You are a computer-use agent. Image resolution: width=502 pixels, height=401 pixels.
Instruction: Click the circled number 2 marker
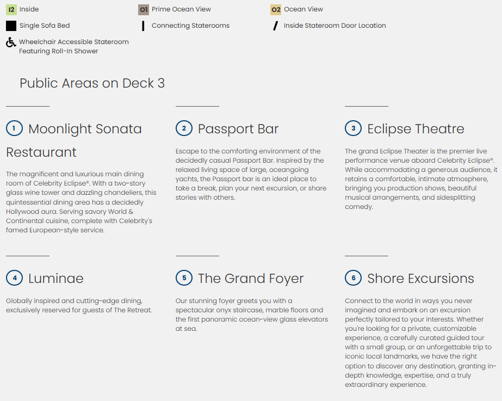(x=184, y=128)
